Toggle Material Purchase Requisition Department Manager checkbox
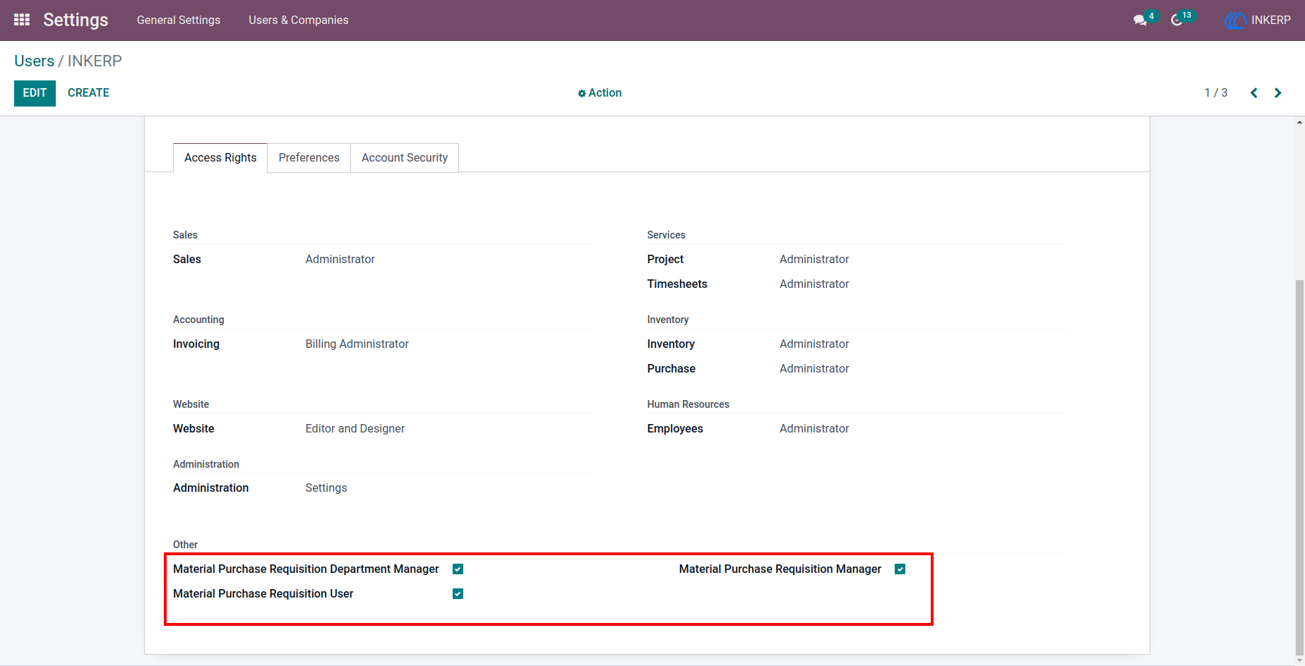 458,569
